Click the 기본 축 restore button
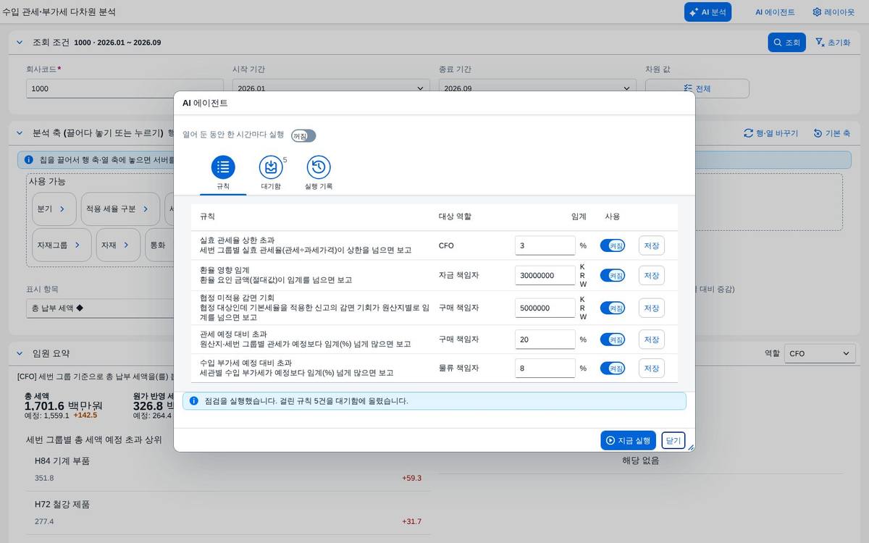The height and width of the screenshot is (543, 869). pyautogui.click(x=831, y=133)
